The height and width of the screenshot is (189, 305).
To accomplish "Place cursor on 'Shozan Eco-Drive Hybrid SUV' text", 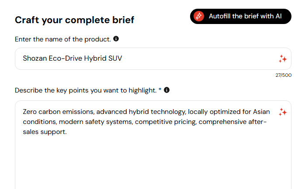I will (73, 58).
